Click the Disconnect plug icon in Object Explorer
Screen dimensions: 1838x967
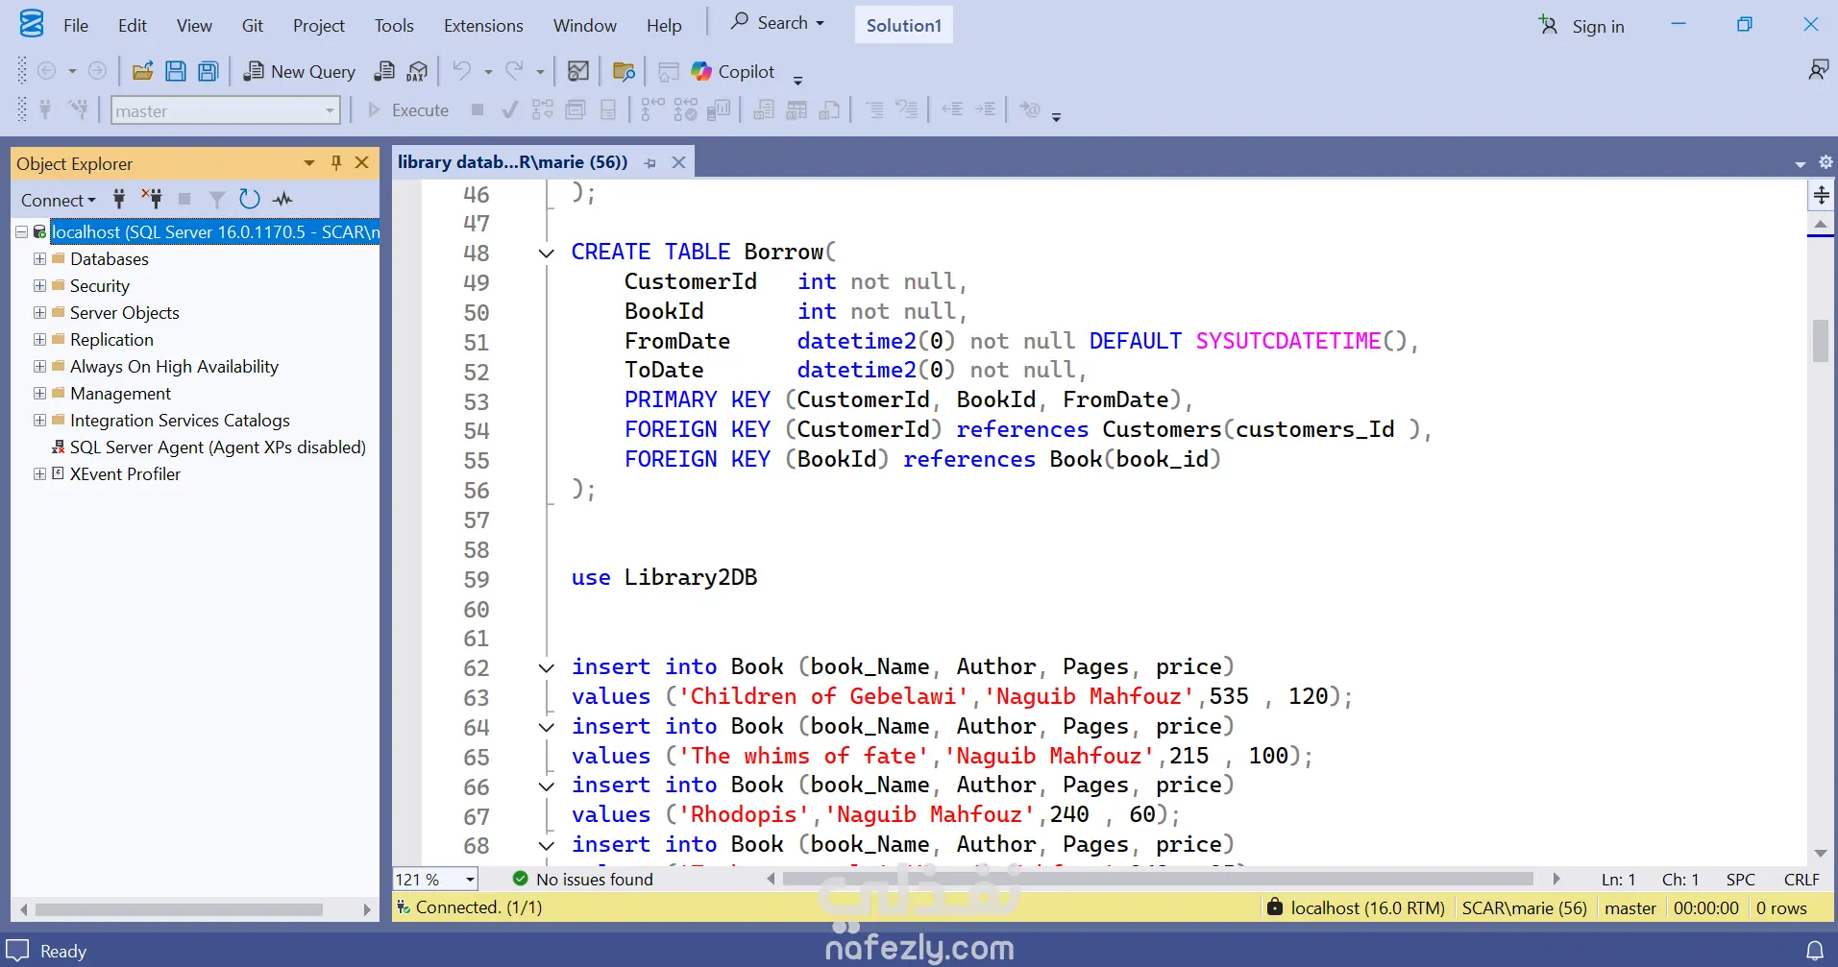(152, 200)
